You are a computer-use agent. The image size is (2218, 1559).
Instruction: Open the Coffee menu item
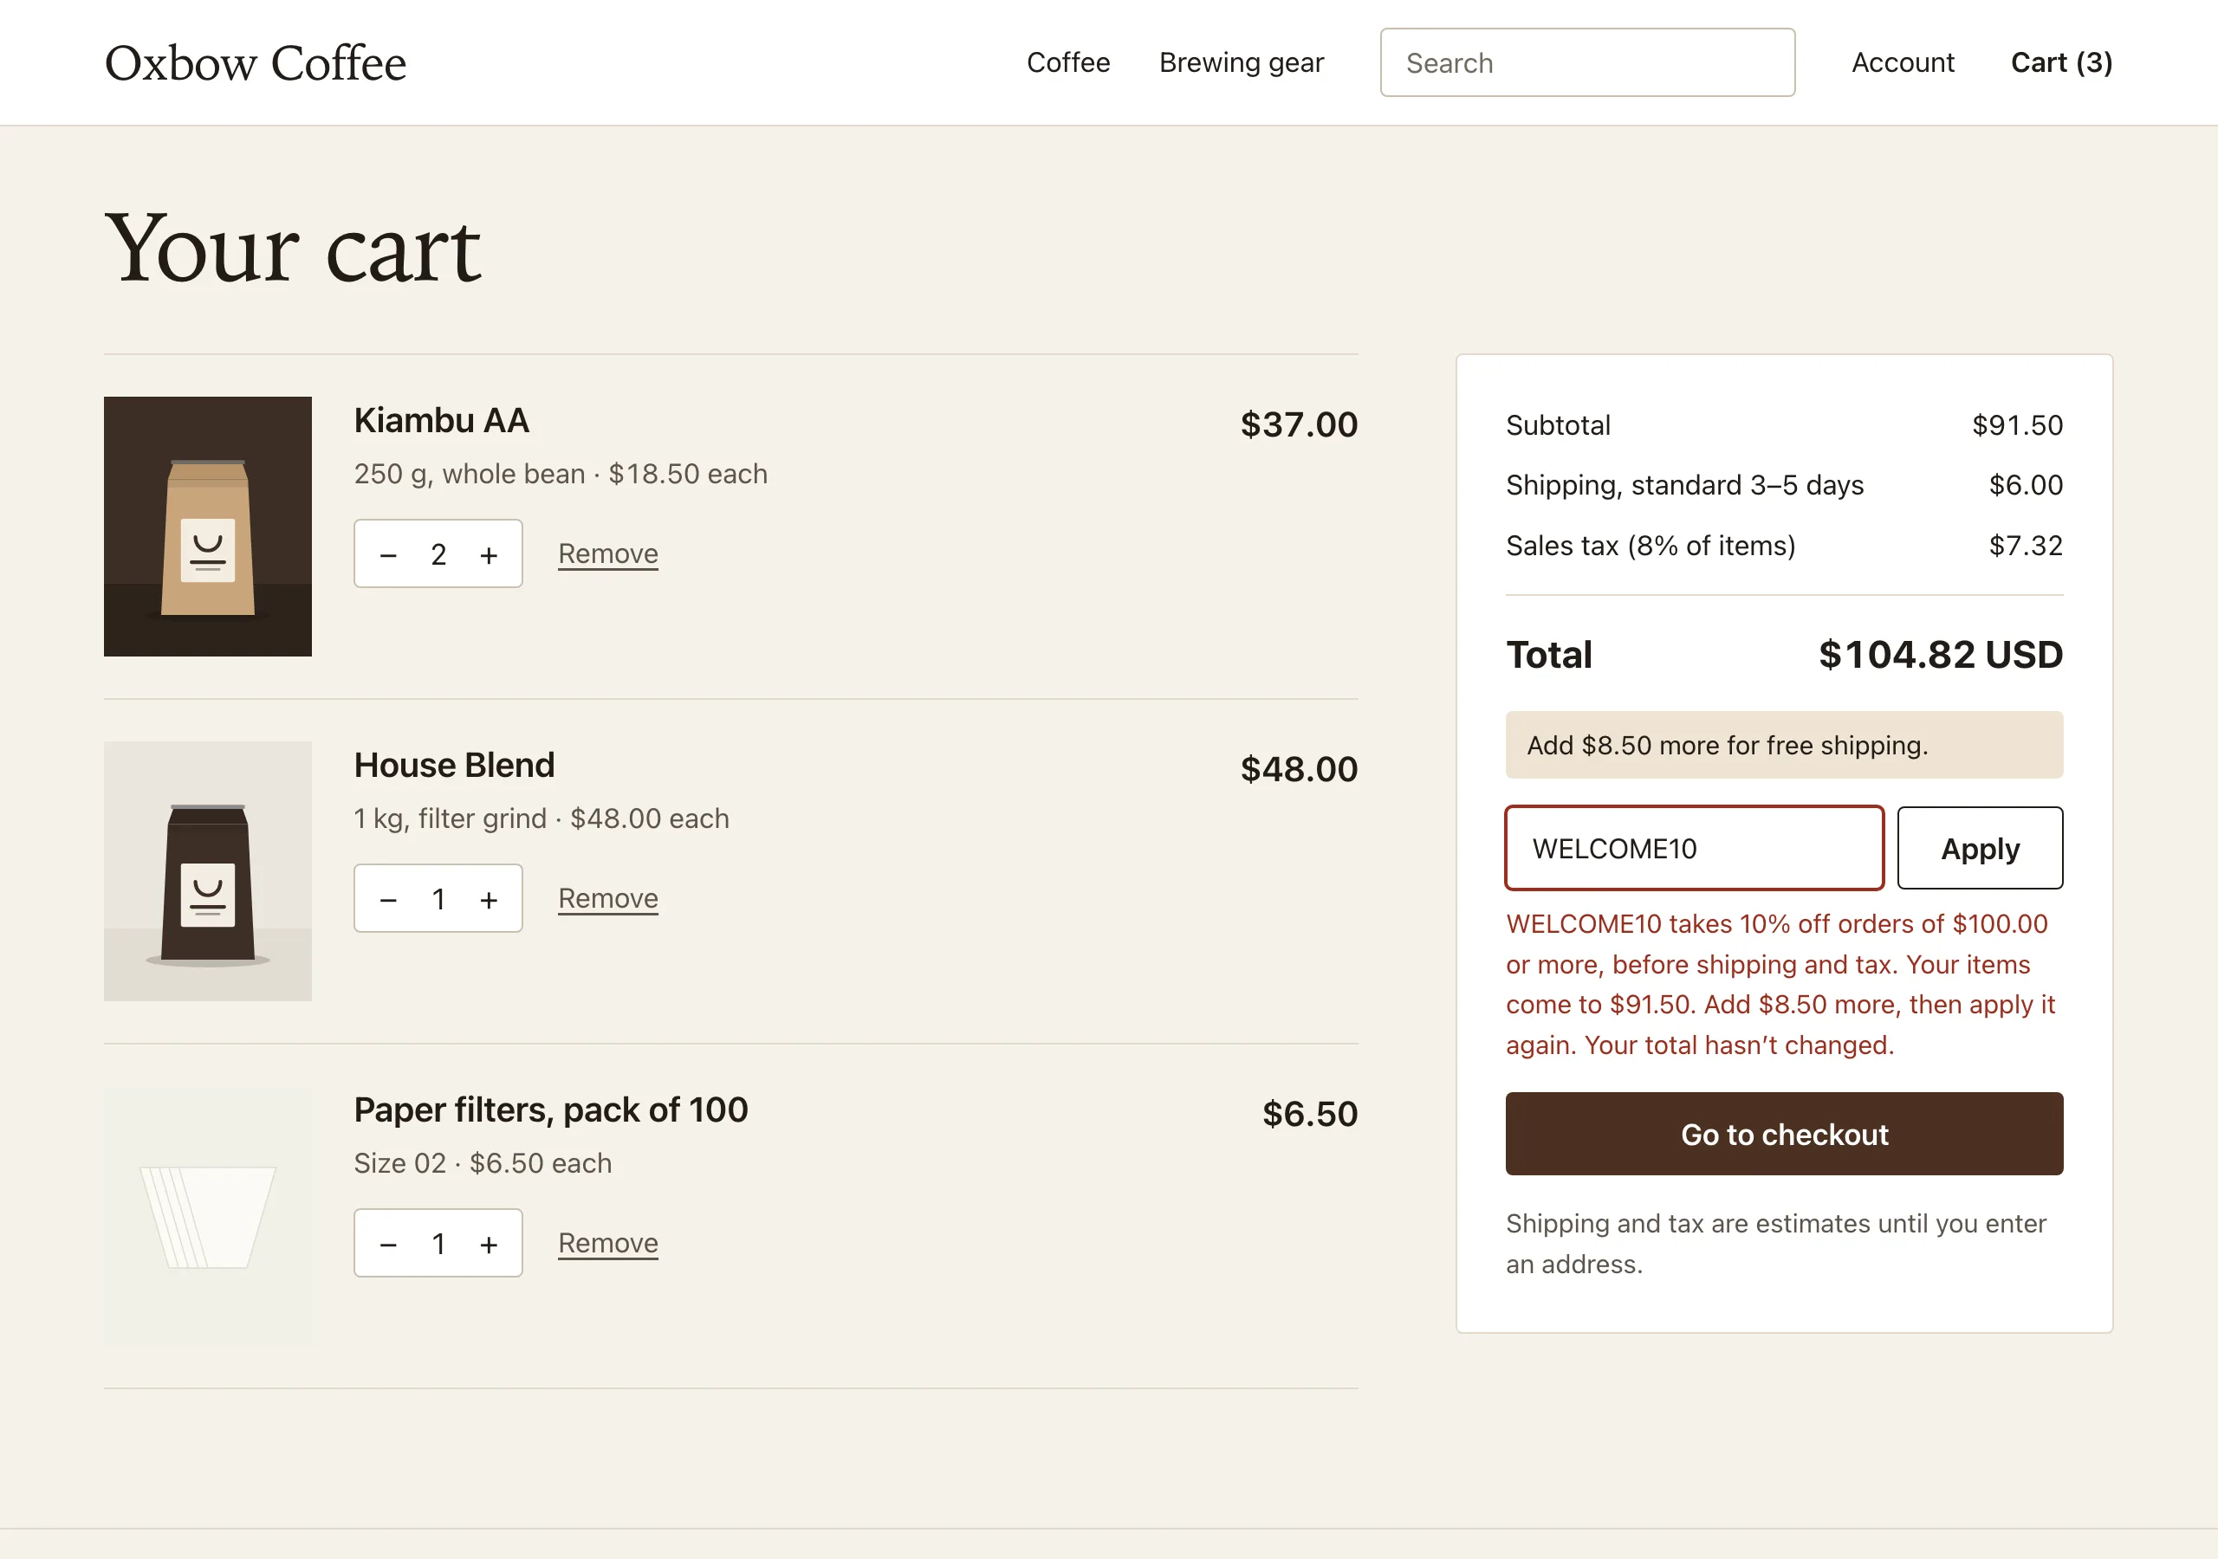(x=1067, y=62)
